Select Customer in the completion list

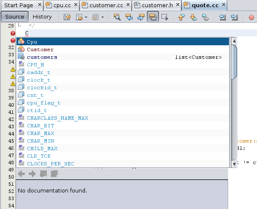40,49
